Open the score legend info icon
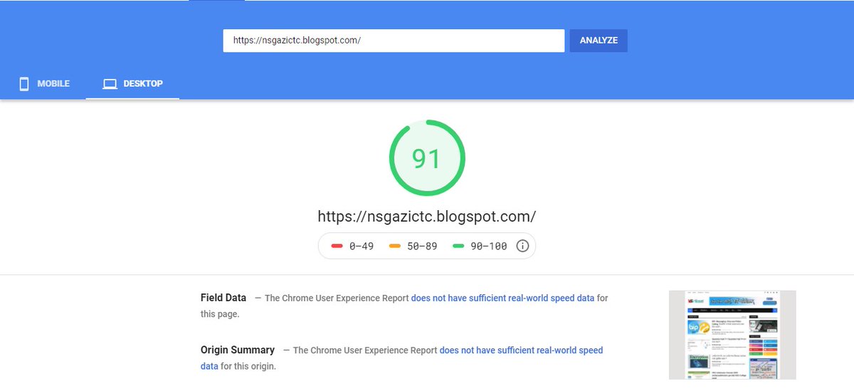Screen dimensions: 854x391 point(522,246)
